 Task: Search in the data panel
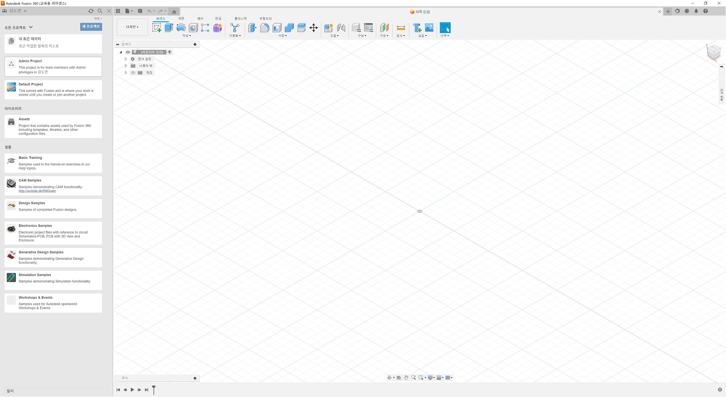[100, 11]
